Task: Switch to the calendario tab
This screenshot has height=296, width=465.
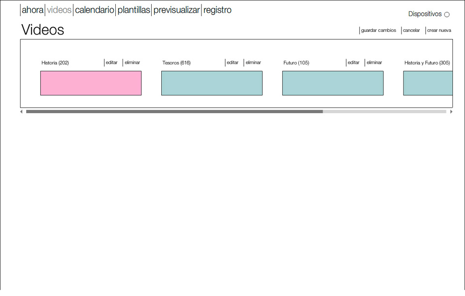Action: pyautogui.click(x=94, y=10)
